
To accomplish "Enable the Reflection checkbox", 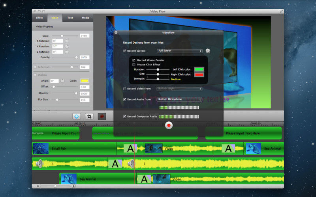I will (36, 67).
